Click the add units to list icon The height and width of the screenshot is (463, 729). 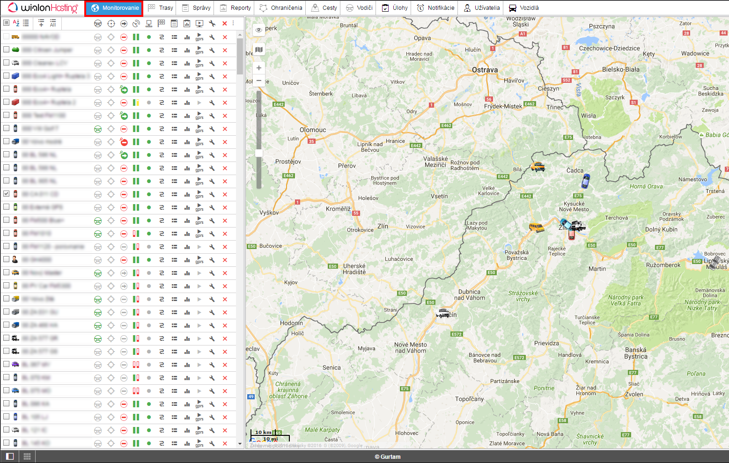[41, 23]
